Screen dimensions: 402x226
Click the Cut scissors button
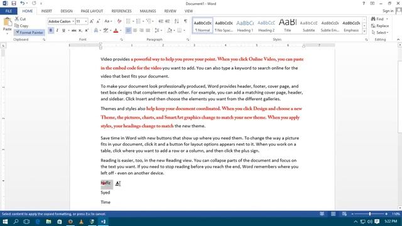pyautogui.click(x=20, y=19)
